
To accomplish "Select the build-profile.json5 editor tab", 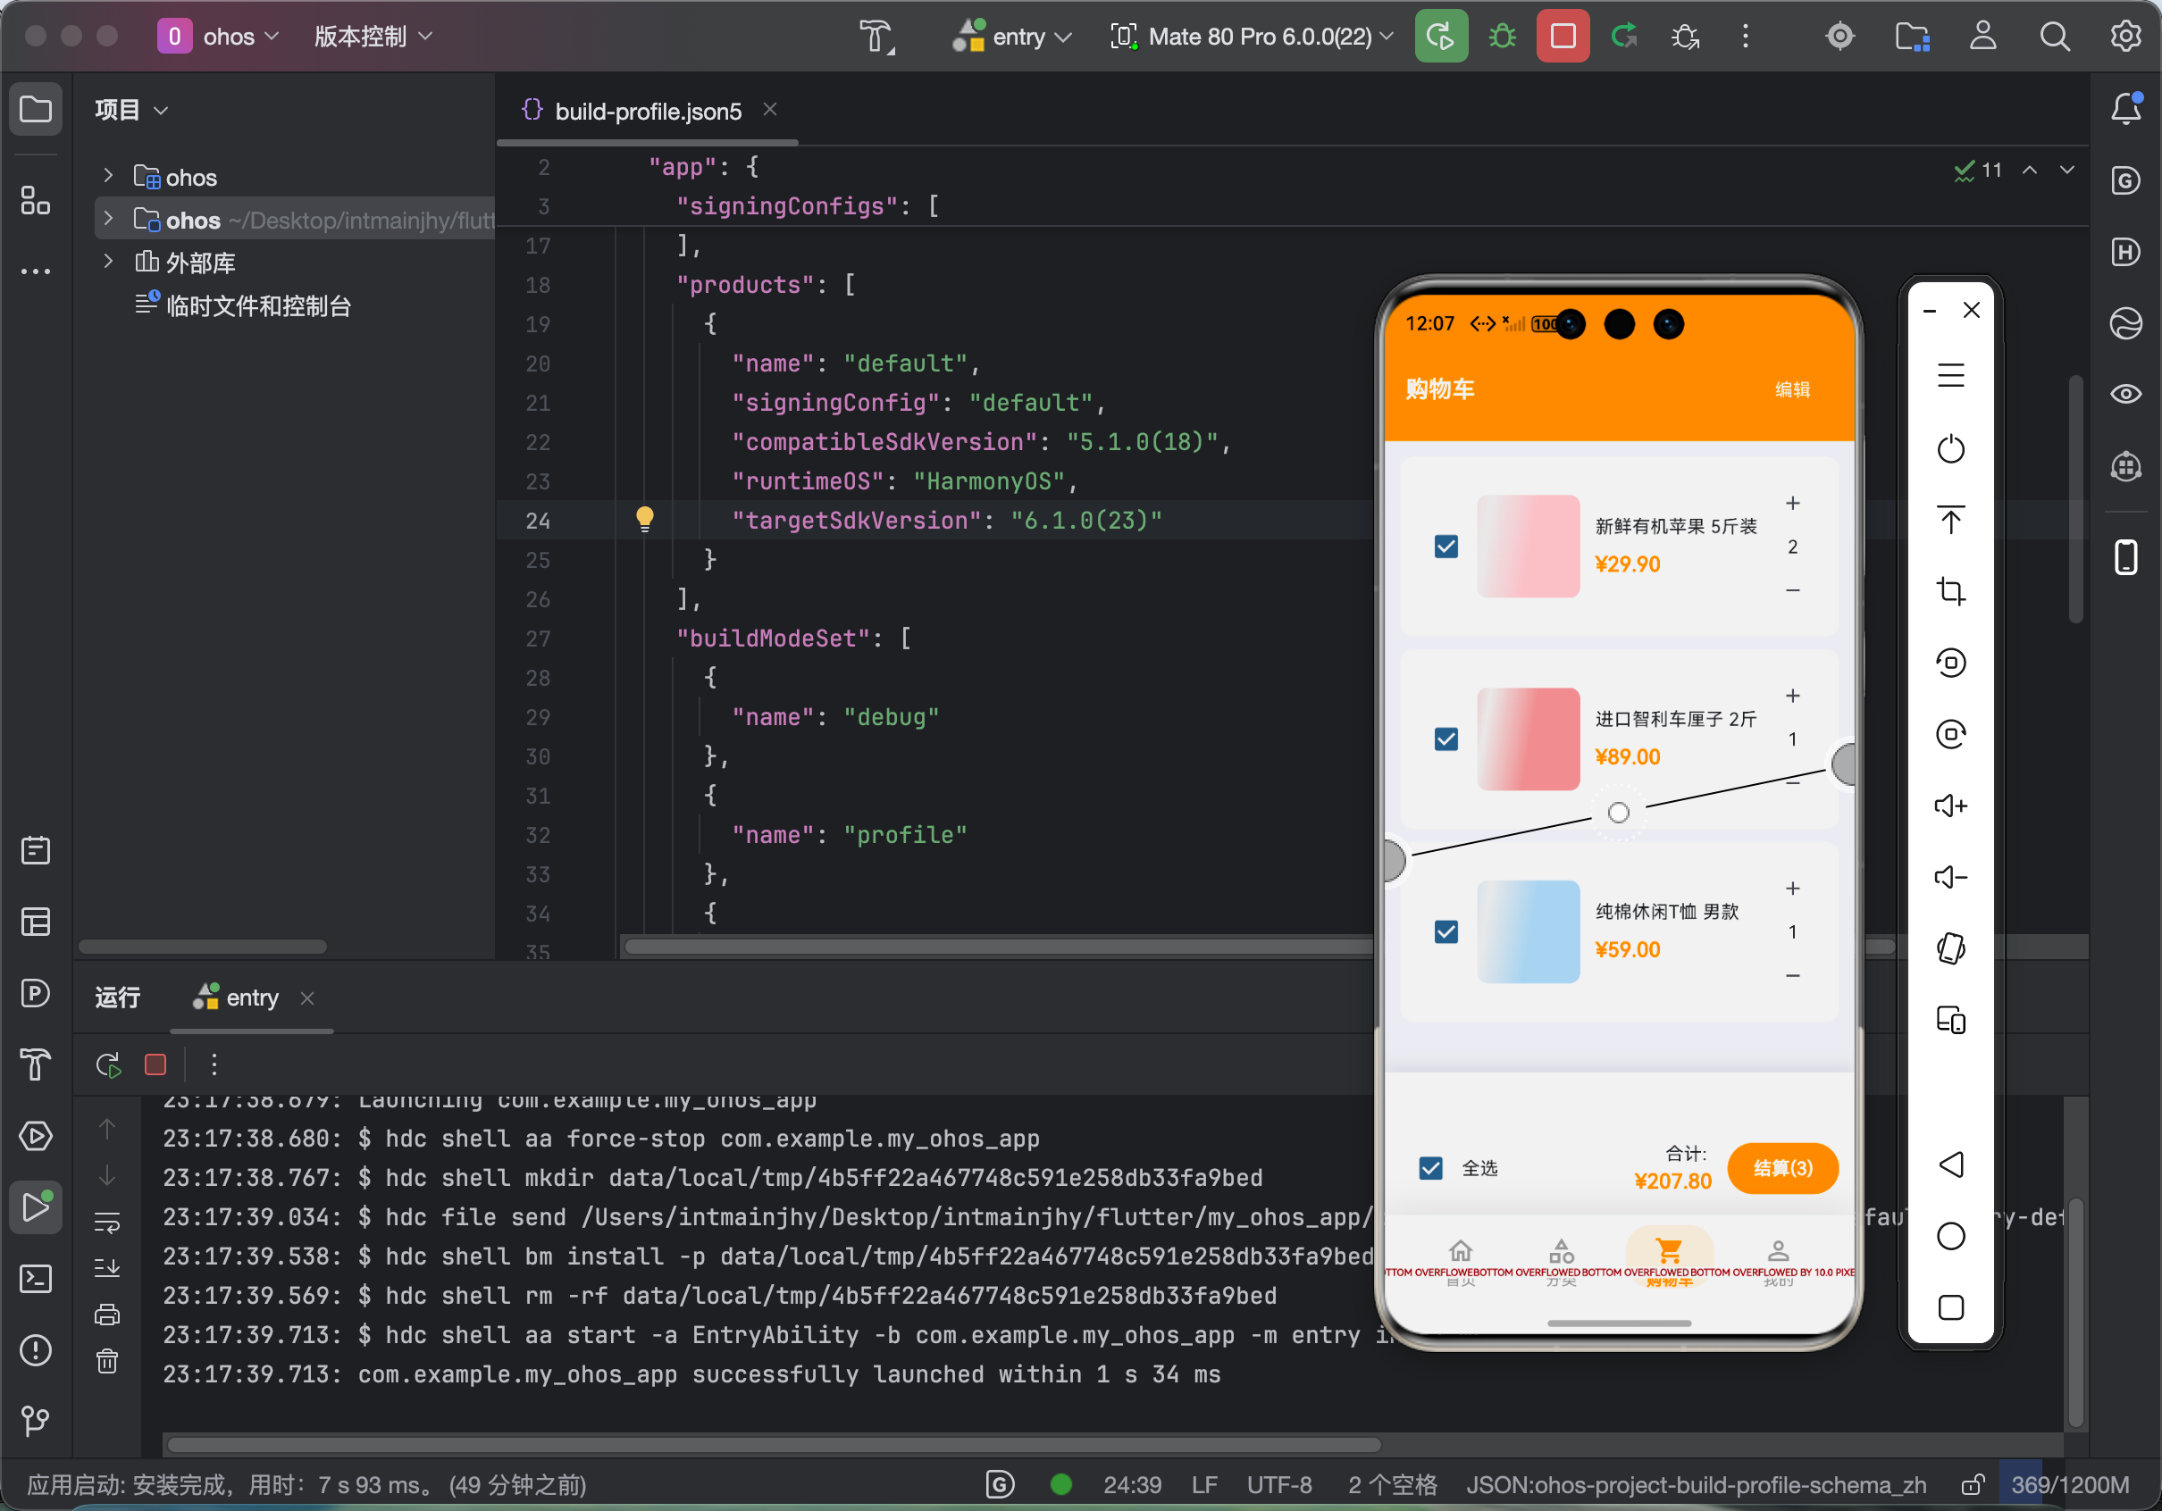I will tap(648, 111).
